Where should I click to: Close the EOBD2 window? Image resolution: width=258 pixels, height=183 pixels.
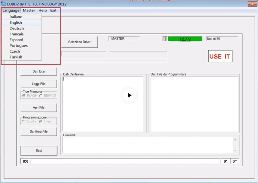tap(252, 4)
